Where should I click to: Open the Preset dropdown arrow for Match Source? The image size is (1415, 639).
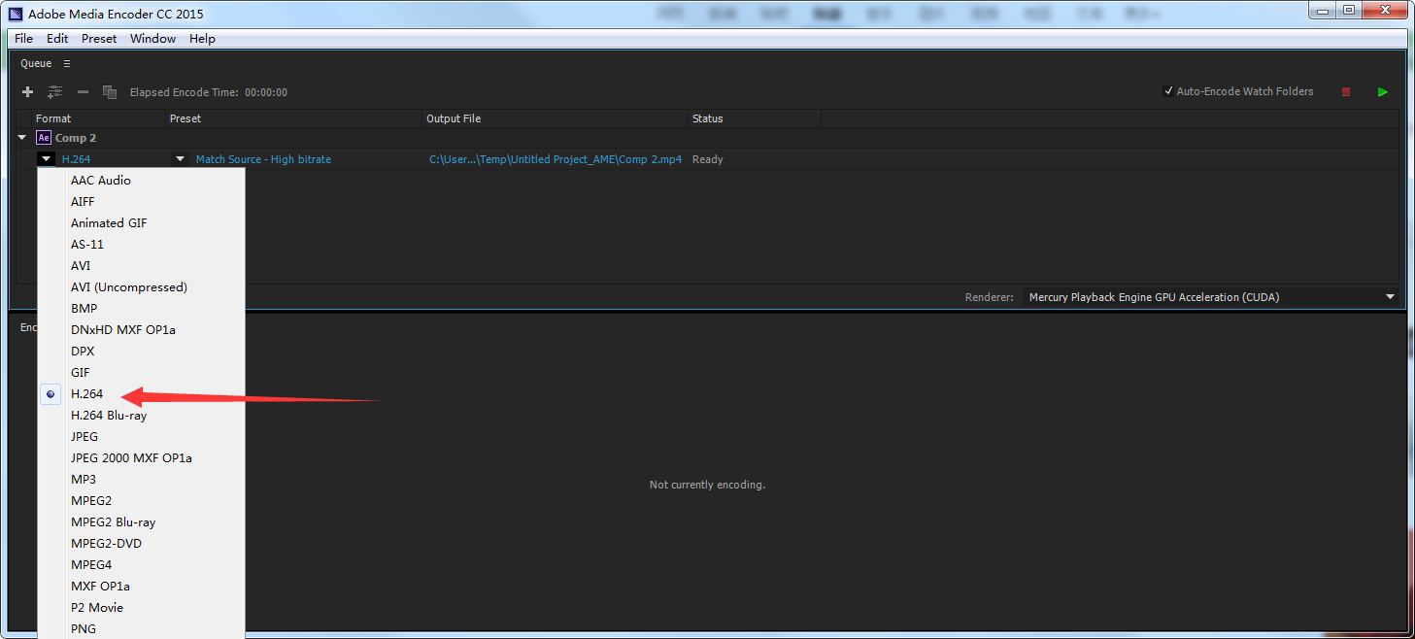point(180,159)
